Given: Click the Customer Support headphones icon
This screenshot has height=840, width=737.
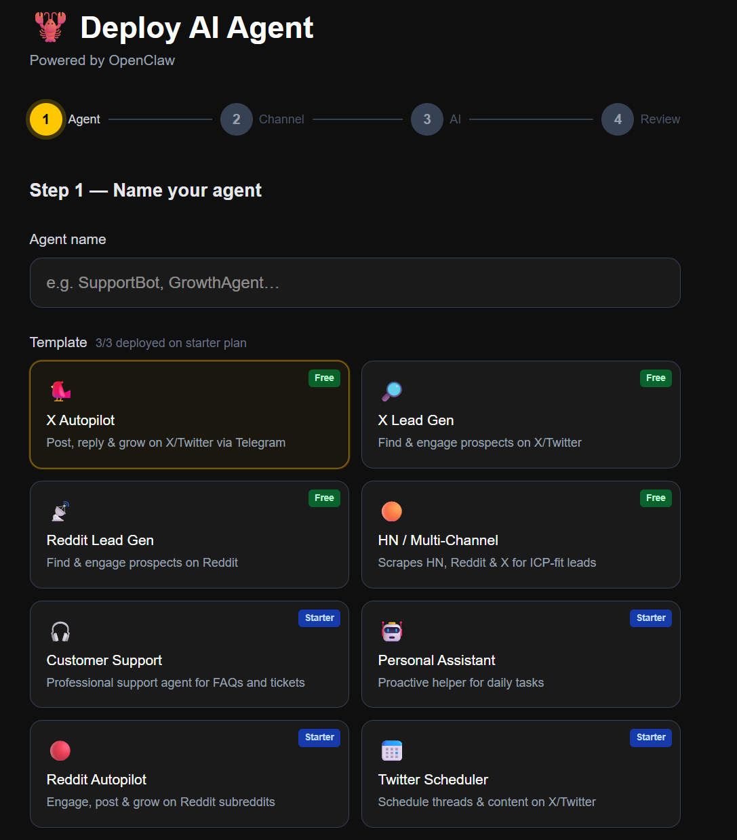Looking at the screenshot, I should pyautogui.click(x=60, y=631).
